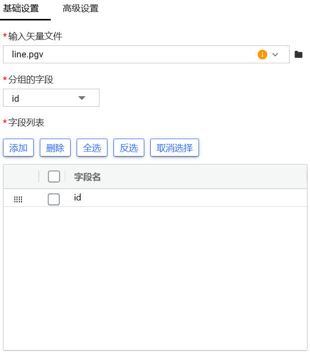
Task: Check the id row checkbox
Action: coord(54,199)
